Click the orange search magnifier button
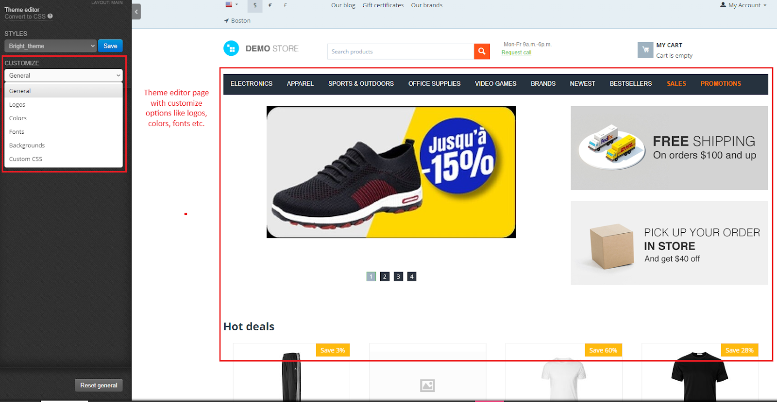 pos(482,51)
